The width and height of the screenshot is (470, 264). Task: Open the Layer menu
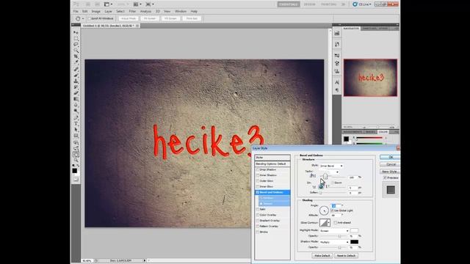click(108, 12)
